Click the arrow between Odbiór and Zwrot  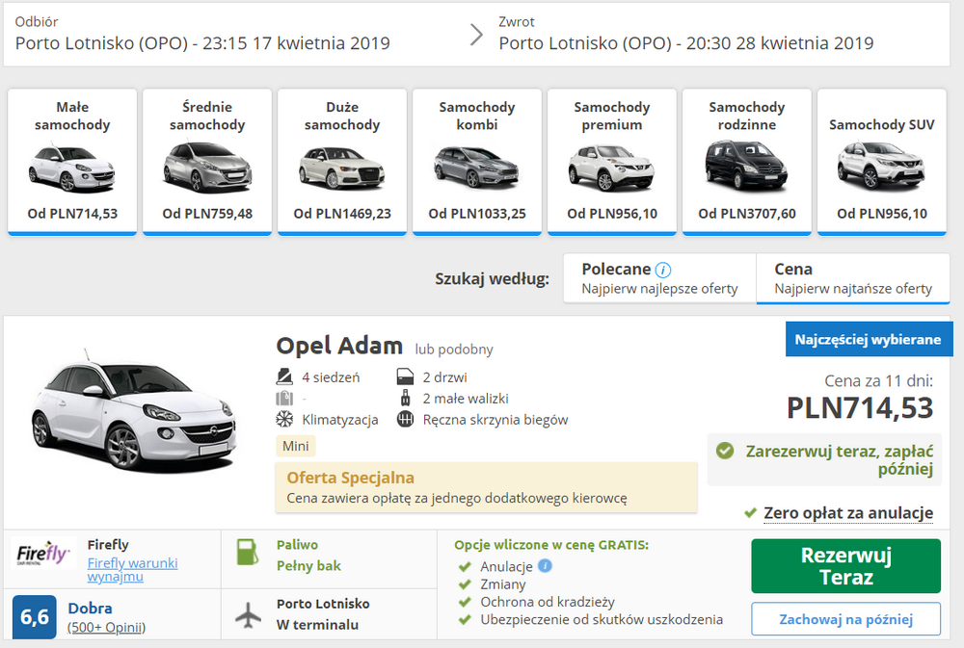476,35
